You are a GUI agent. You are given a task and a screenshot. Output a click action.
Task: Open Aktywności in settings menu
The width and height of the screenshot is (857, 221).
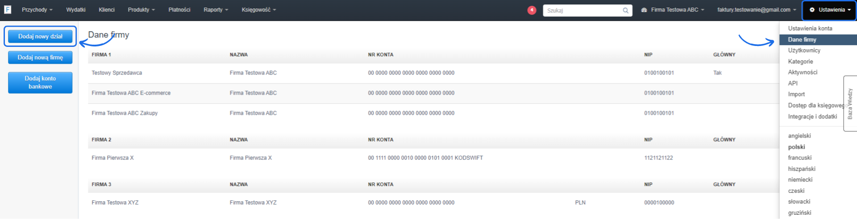point(803,72)
